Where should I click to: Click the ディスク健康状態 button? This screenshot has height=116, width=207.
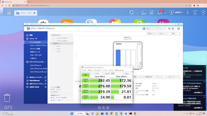coord(145,77)
